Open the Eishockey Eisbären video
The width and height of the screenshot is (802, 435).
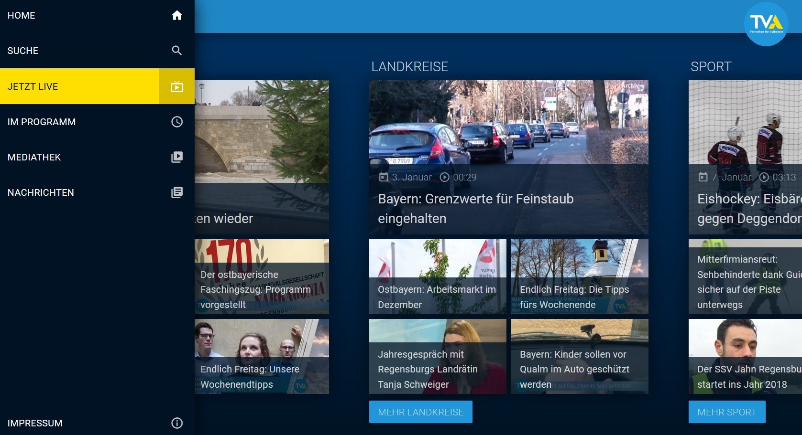[745, 157]
